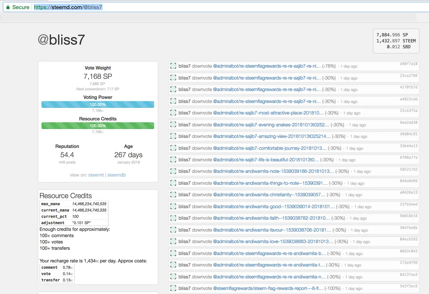The height and width of the screenshot is (294, 429).
Task: Open the re-andiwamita-note link
Action: click(273, 171)
